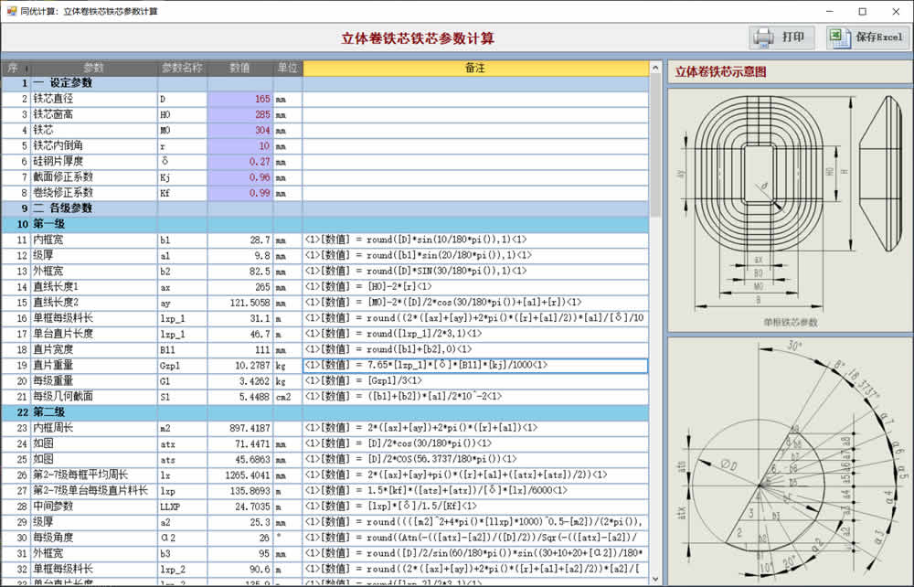Click the LLXP value 24.7035
The height and width of the screenshot is (587, 914).
240,507
